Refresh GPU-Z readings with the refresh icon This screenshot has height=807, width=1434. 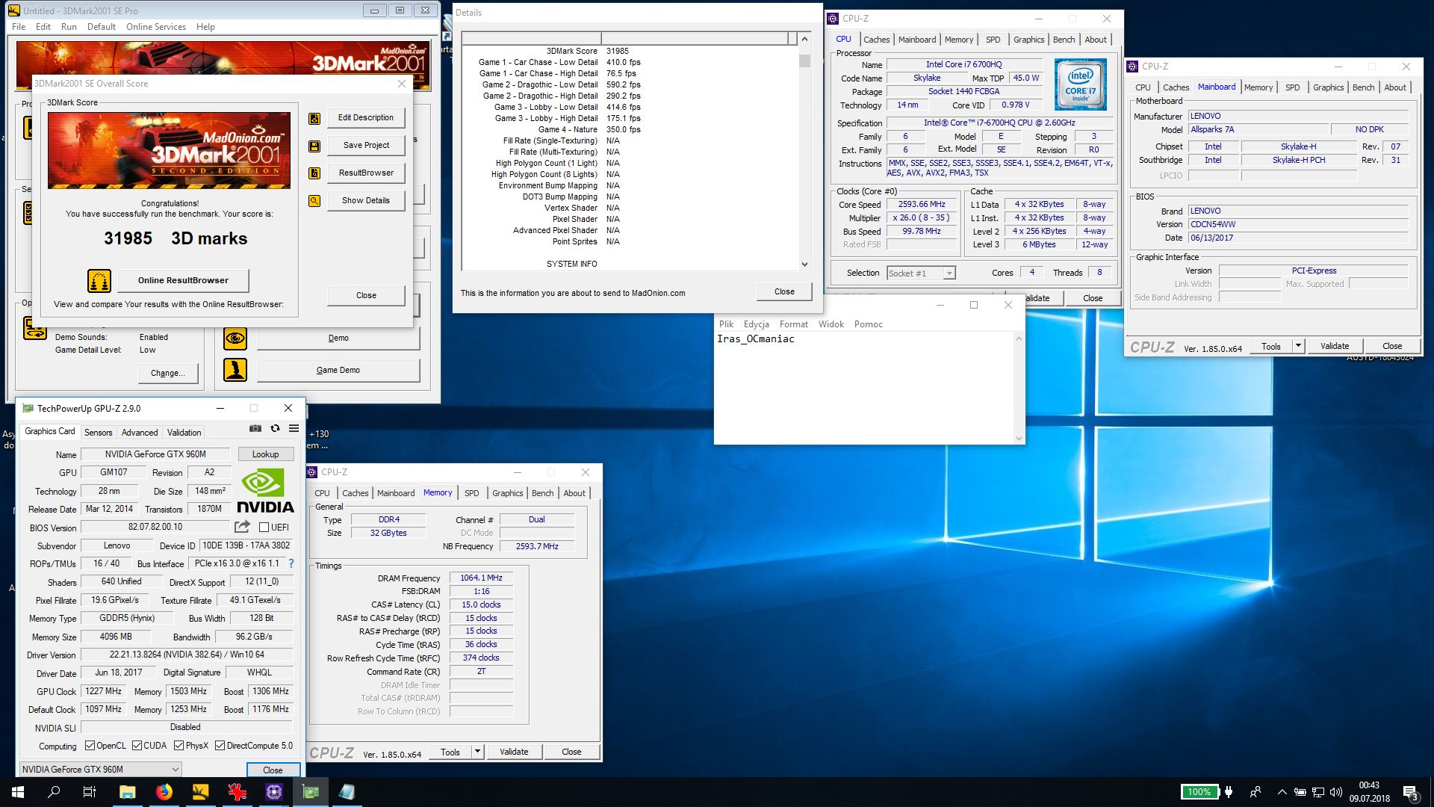pyautogui.click(x=275, y=428)
